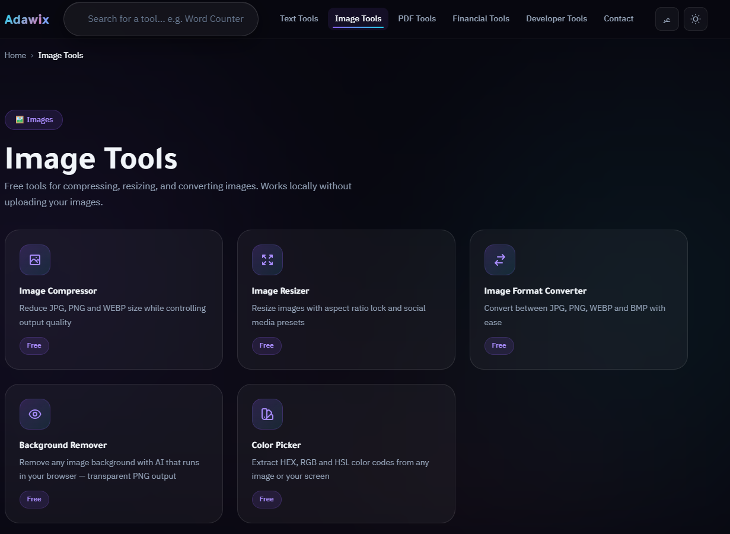The width and height of the screenshot is (730, 534).
Task: Select the Image Tools nav item
Action: (x=358, y=19)
